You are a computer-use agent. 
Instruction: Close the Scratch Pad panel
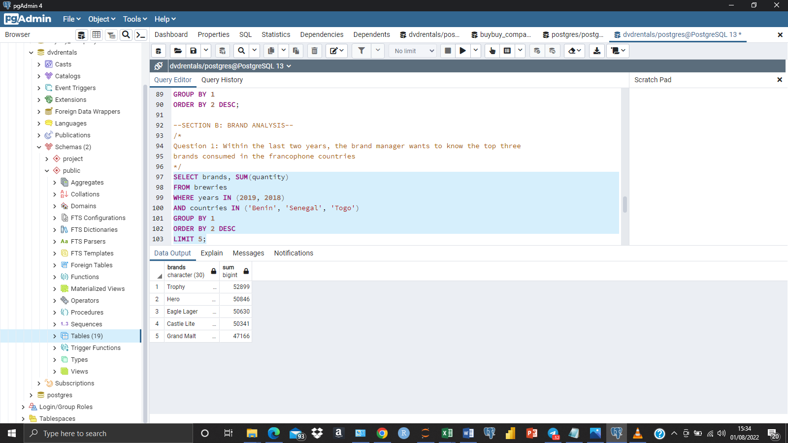780,79
